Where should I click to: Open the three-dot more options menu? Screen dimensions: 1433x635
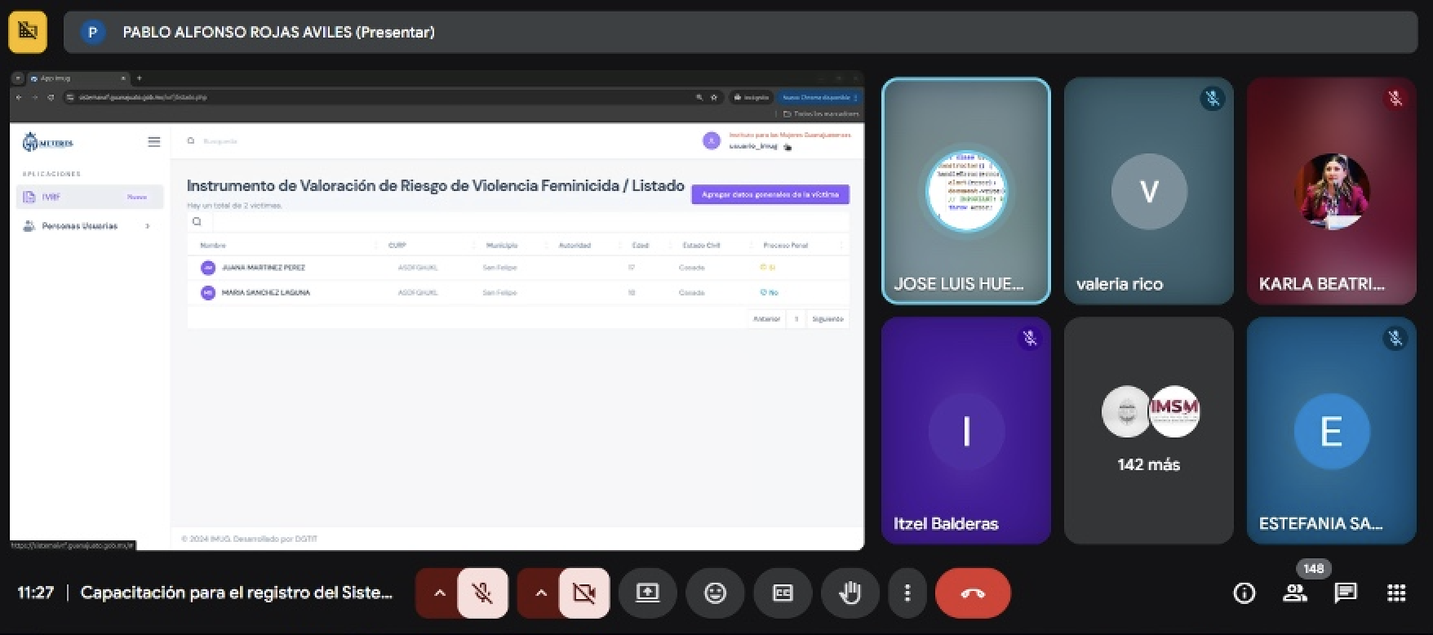coord(907,593)
